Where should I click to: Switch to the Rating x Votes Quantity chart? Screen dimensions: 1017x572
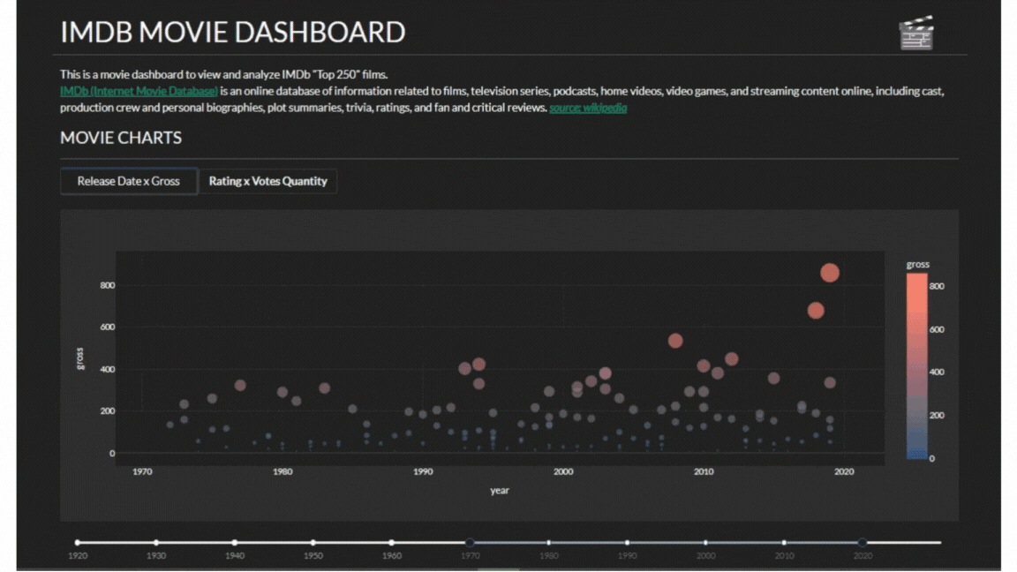tap(268, 181)
